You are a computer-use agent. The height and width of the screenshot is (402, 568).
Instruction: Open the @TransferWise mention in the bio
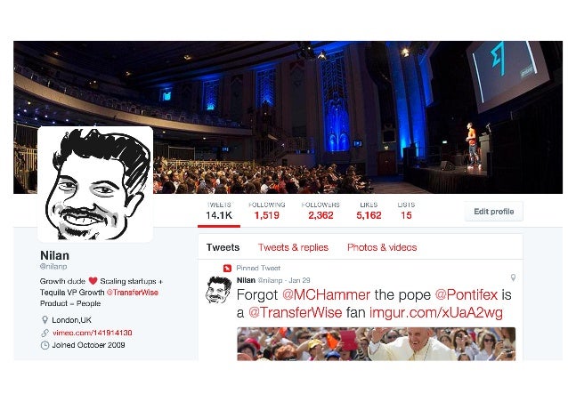[x=133, y=293]
